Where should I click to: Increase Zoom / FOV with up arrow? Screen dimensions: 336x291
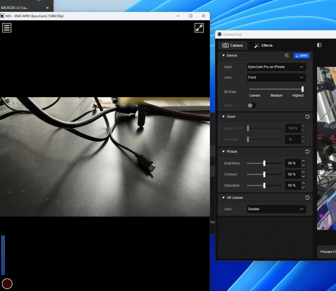point(303,126)
